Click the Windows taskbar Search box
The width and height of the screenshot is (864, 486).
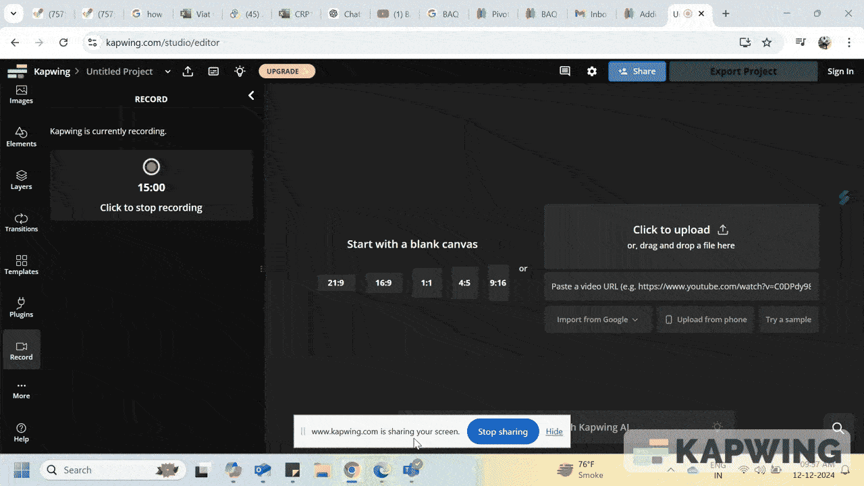112,470
